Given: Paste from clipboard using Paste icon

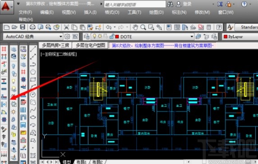Looking at the screenshot, I should click(x=82, y=27).
